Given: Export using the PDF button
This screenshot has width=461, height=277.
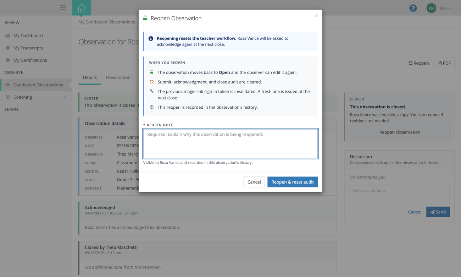Looking at the screenshot, I should pyautogui.click(x=444, y=63).
